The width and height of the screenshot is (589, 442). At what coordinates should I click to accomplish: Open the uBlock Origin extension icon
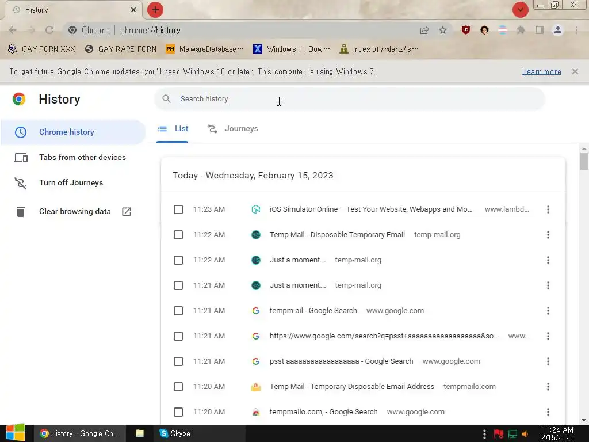466,30
